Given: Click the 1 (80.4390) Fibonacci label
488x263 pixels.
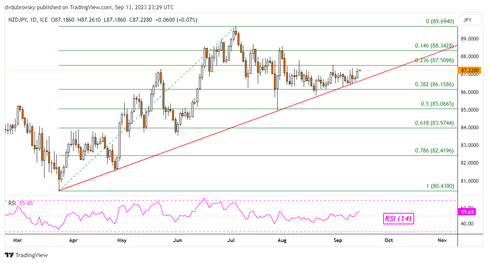Looking at the screenshot, I should (440, 186).
